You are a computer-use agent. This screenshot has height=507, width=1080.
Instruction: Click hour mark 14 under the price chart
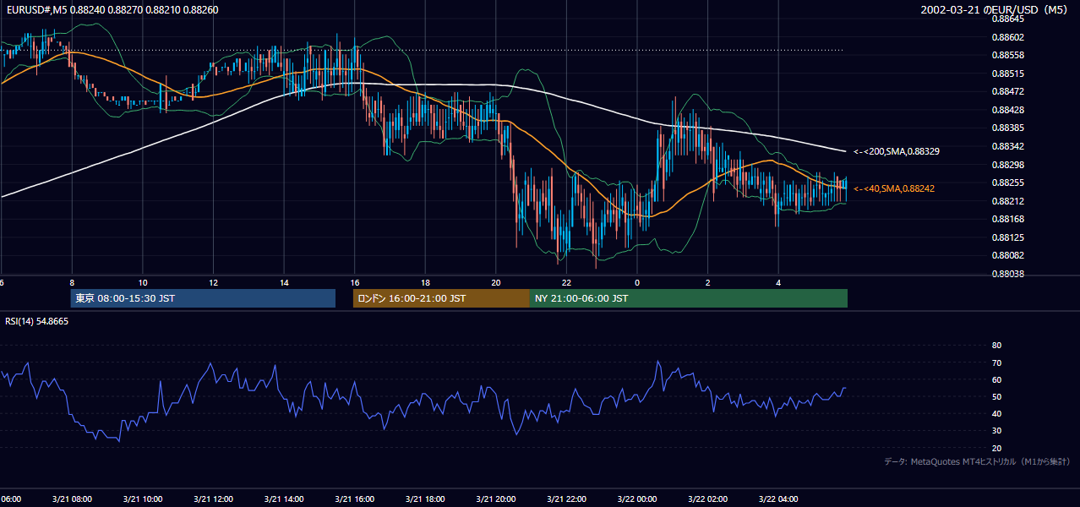click(284, 283)
